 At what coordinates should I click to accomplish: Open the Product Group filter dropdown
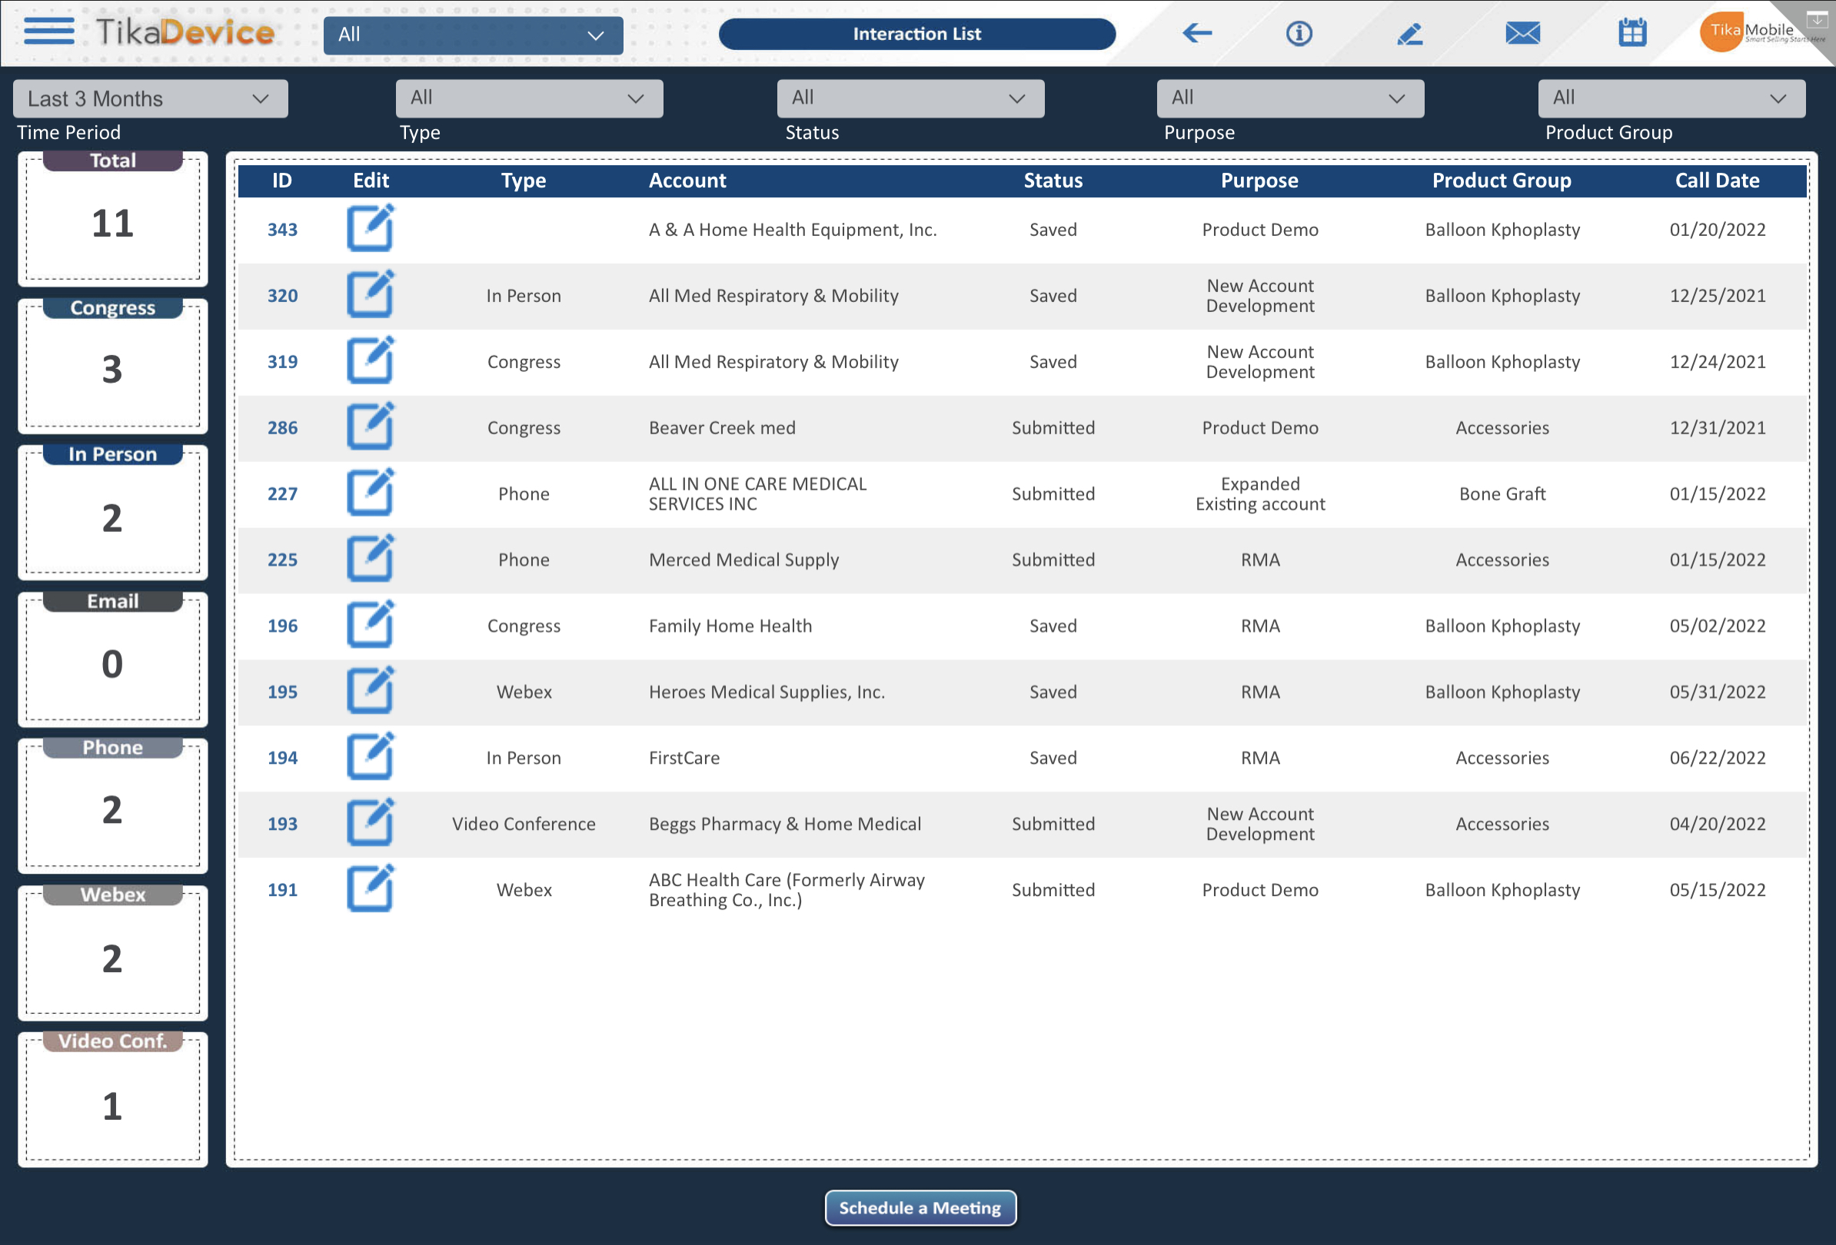click(x=1671, y=98)
